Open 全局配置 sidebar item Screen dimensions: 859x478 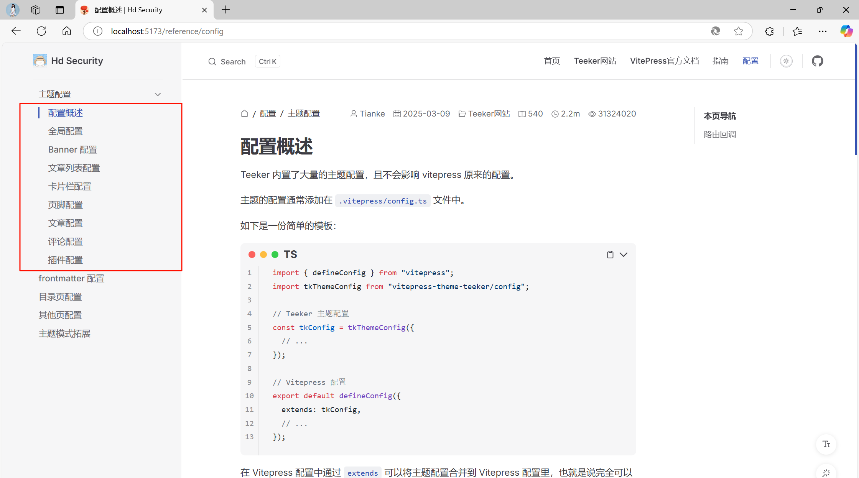click(x=66, y=131)
